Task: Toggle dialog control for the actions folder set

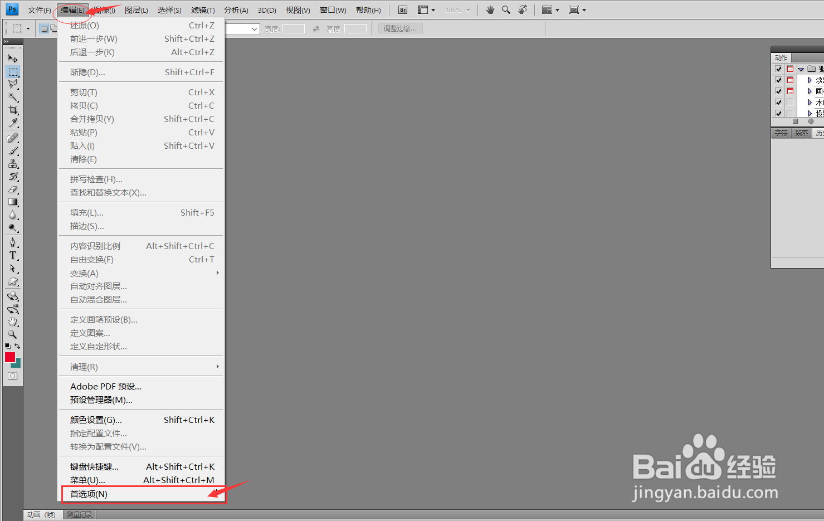Action: click(x=790, y=69)
